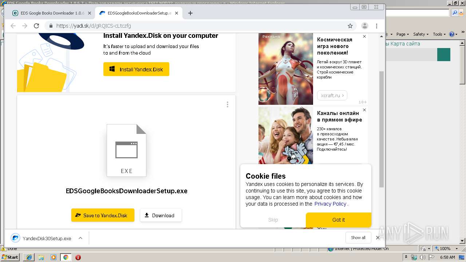
Task: Open the Windows Start menu
Action: (10, 257)
